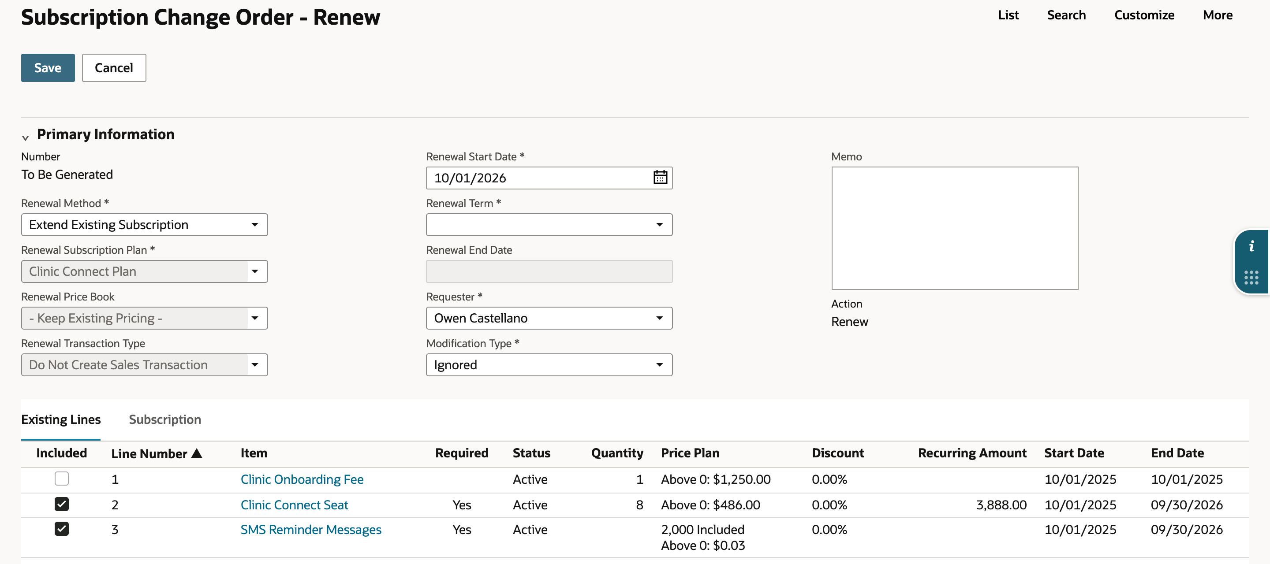Click the Discount column header

point(838,453)
